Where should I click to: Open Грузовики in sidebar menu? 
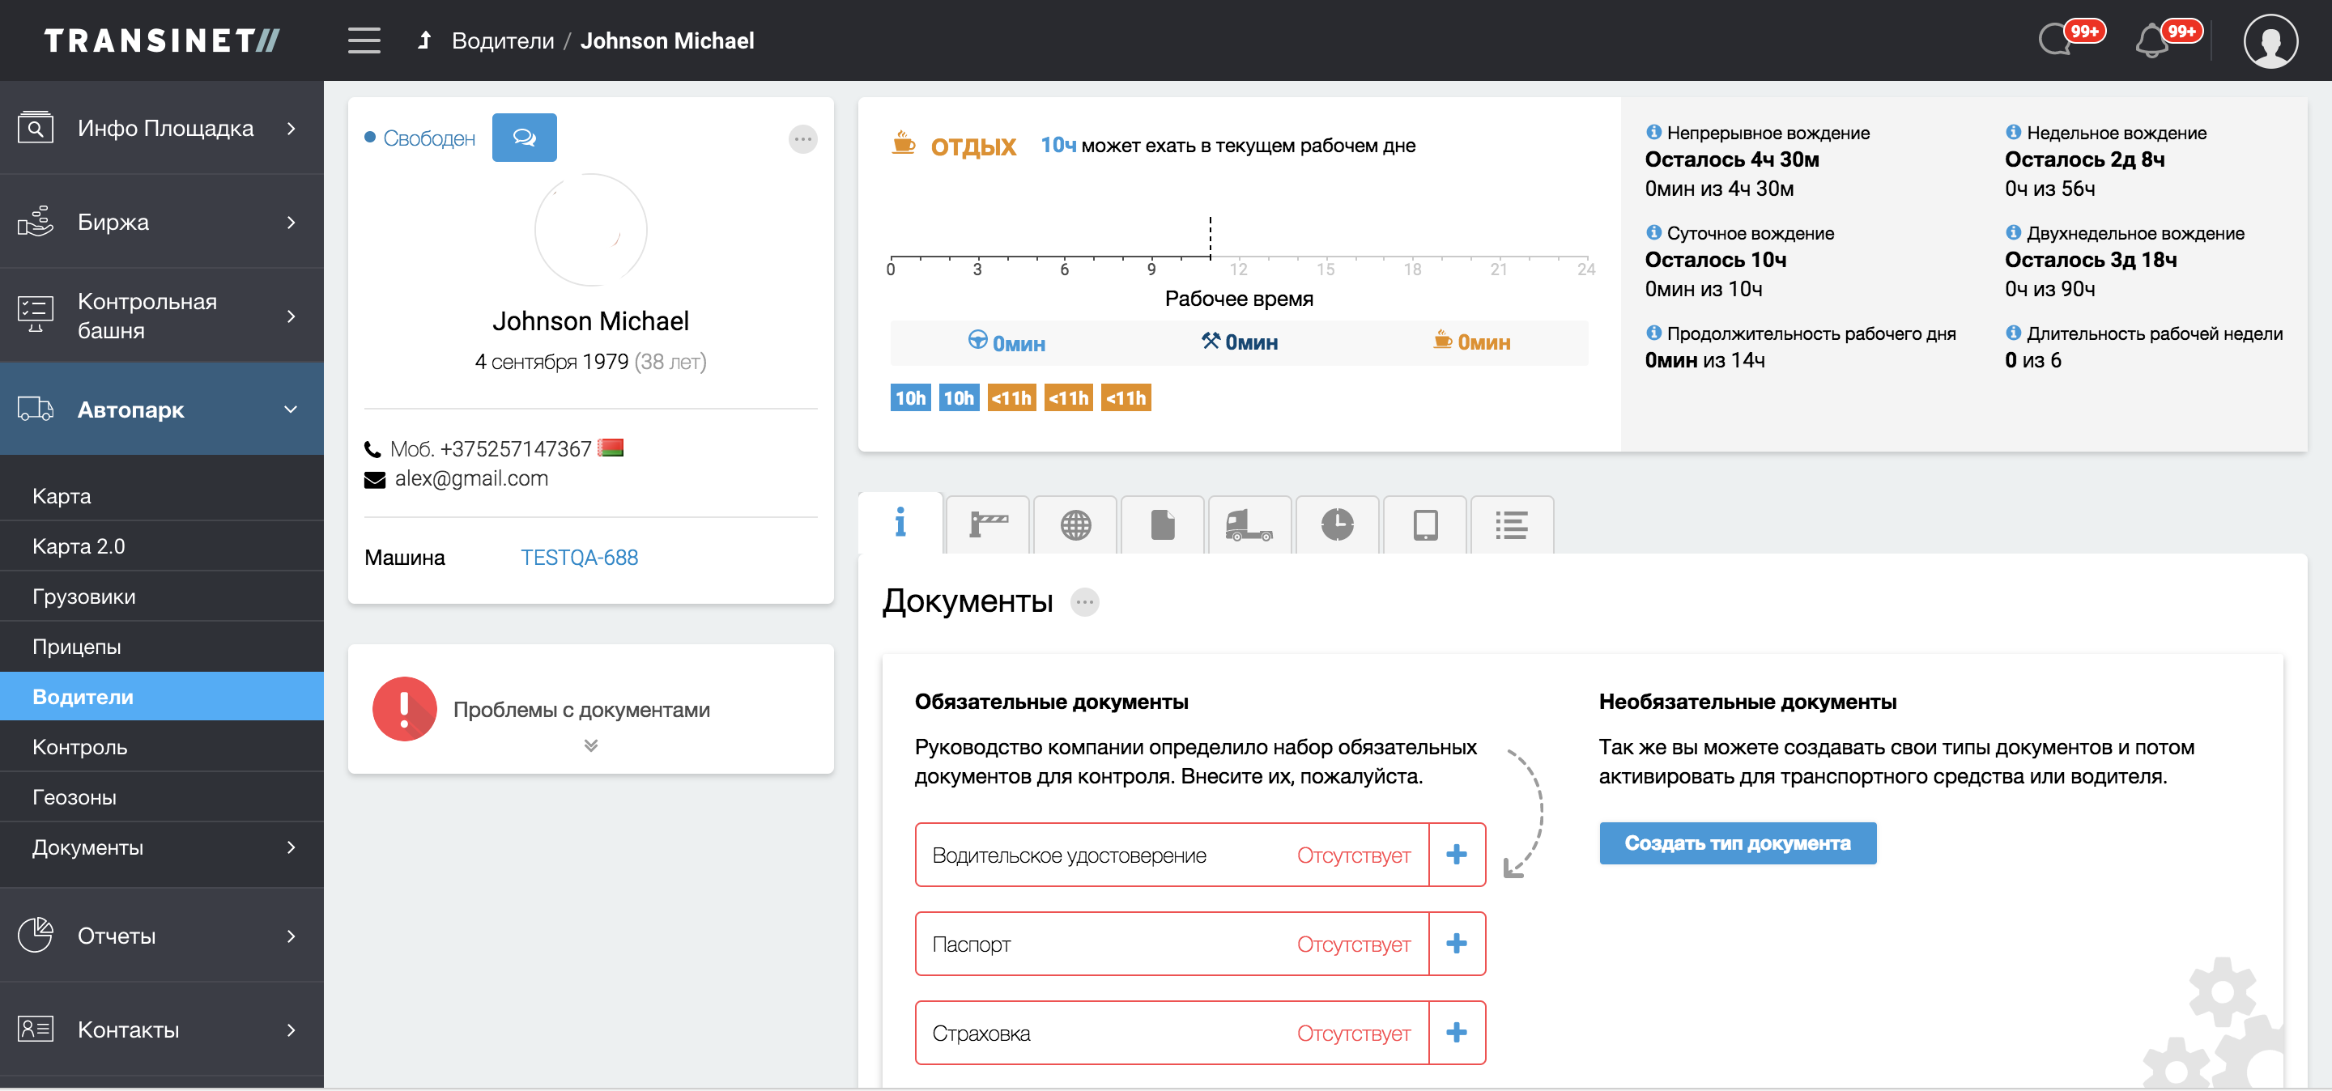(x=84, y=596)
